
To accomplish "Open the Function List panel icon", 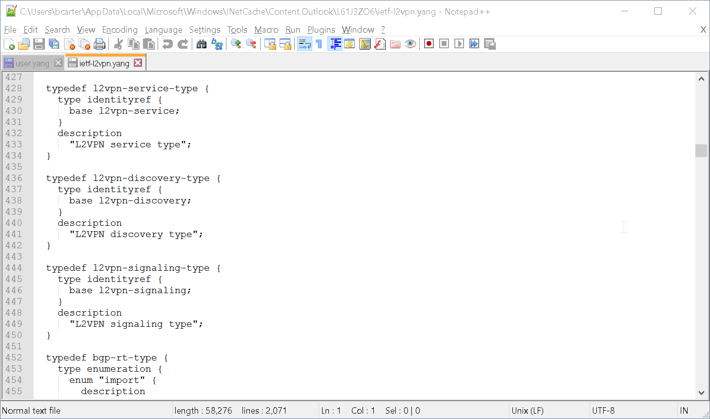I will tap(380, 44).
